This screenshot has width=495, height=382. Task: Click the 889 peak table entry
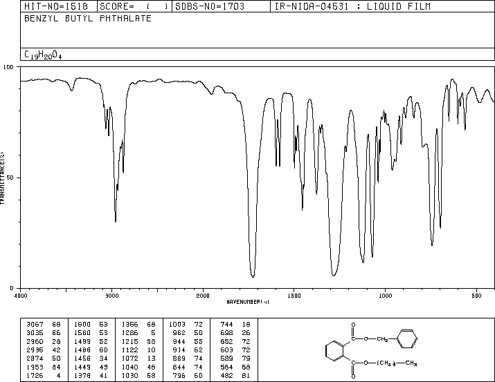point(188,359)
